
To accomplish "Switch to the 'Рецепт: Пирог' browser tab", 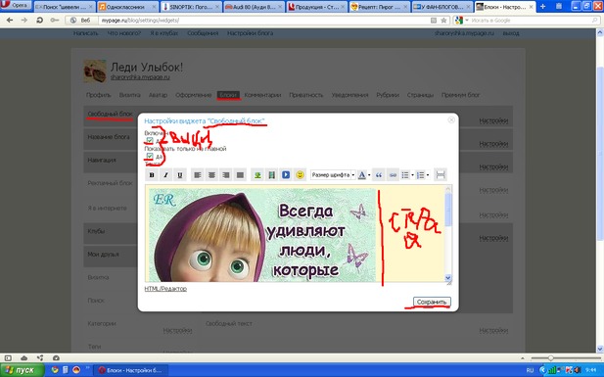I will coord(380,7).
